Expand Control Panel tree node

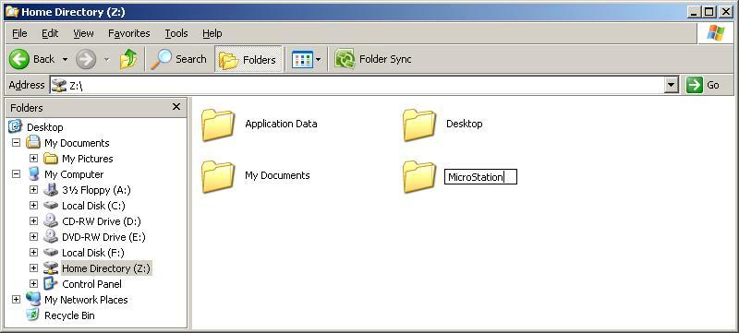tap(33, 283)
